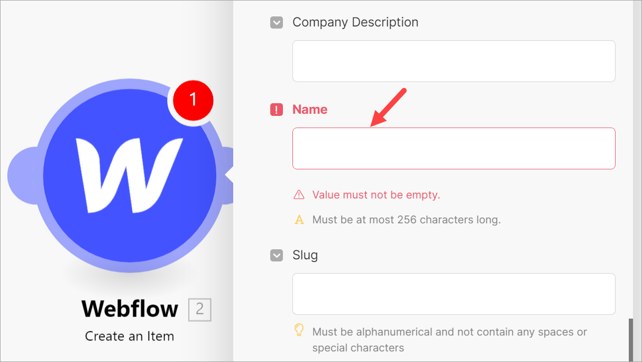Click the Name field label
This screenshot has width=642, height=362.
point(310,110)
